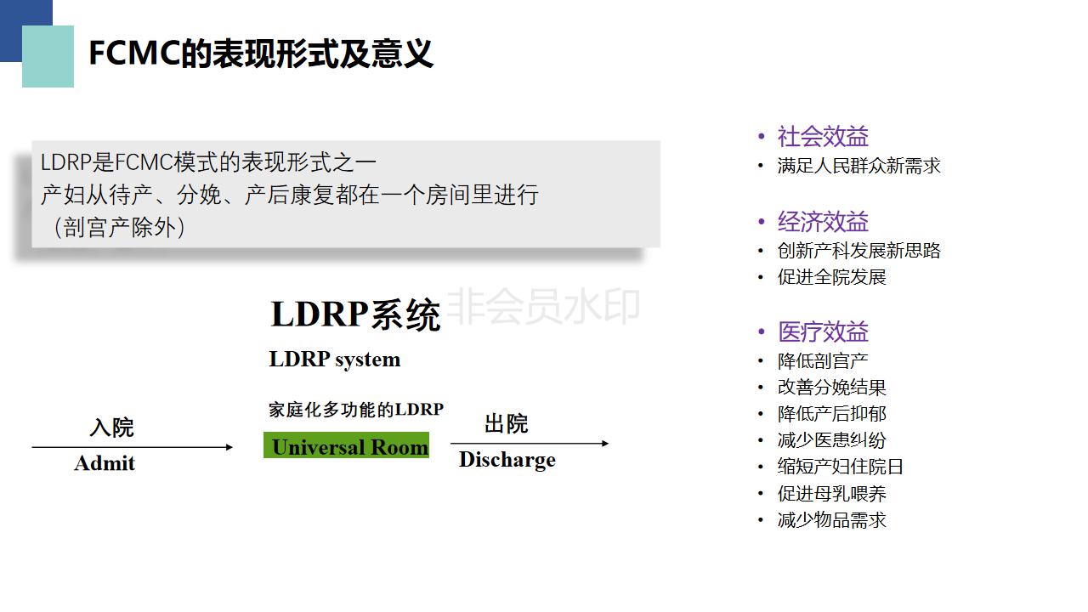
Task: Click the text (剖宫产除外) in gray box
Action: pyautogui.click(x=119, y=227)
